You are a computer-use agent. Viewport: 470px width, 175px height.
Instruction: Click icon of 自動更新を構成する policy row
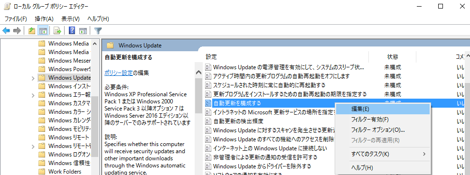tap(208, 103)
